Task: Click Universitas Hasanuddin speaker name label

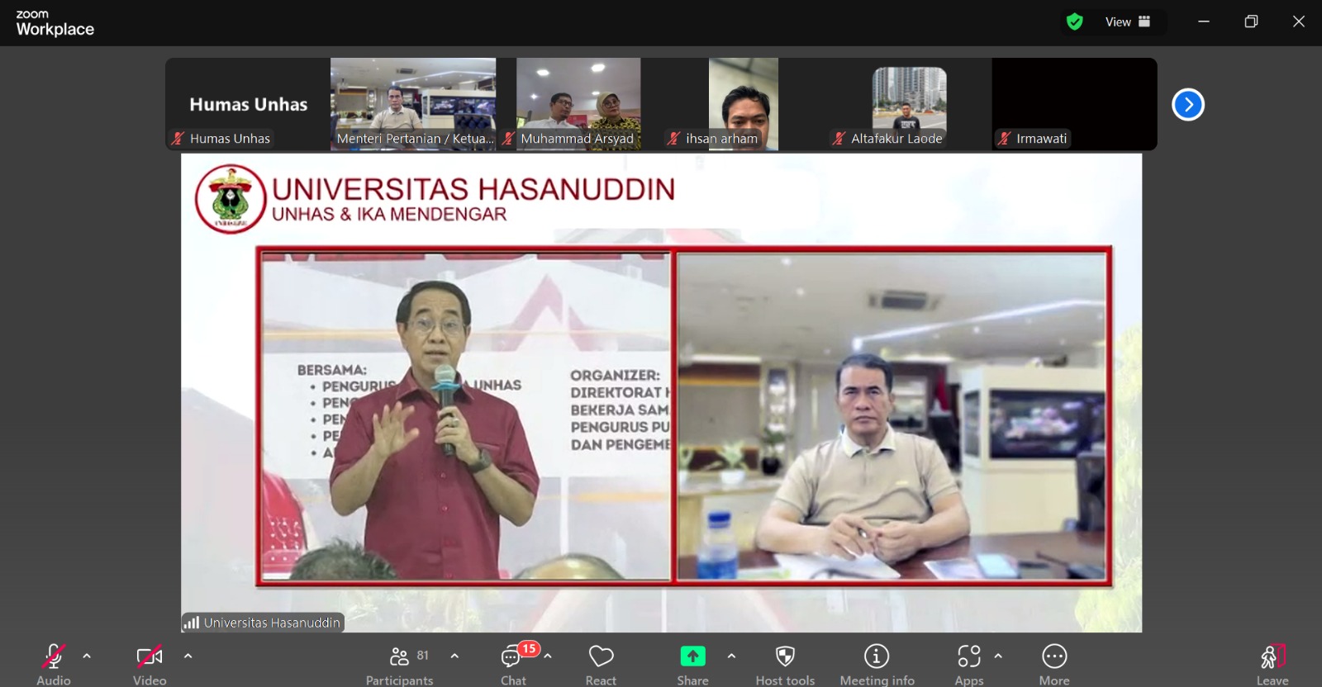Action: [272, 623]
